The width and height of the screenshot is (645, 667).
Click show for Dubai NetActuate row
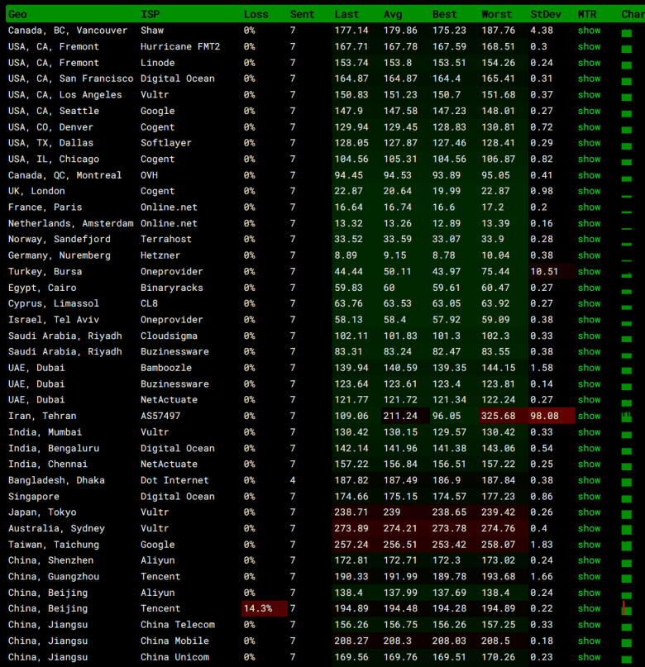[589, 399]
